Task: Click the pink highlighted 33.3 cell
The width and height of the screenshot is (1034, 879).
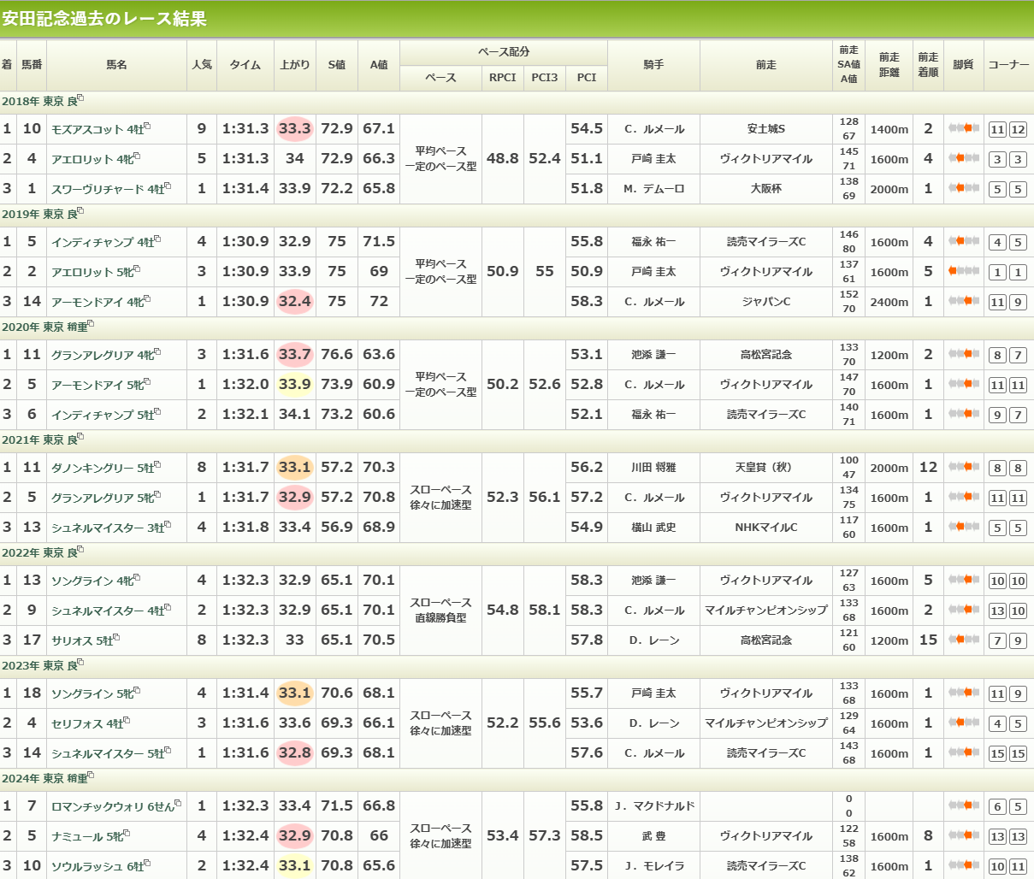Action: click(294, 129)
